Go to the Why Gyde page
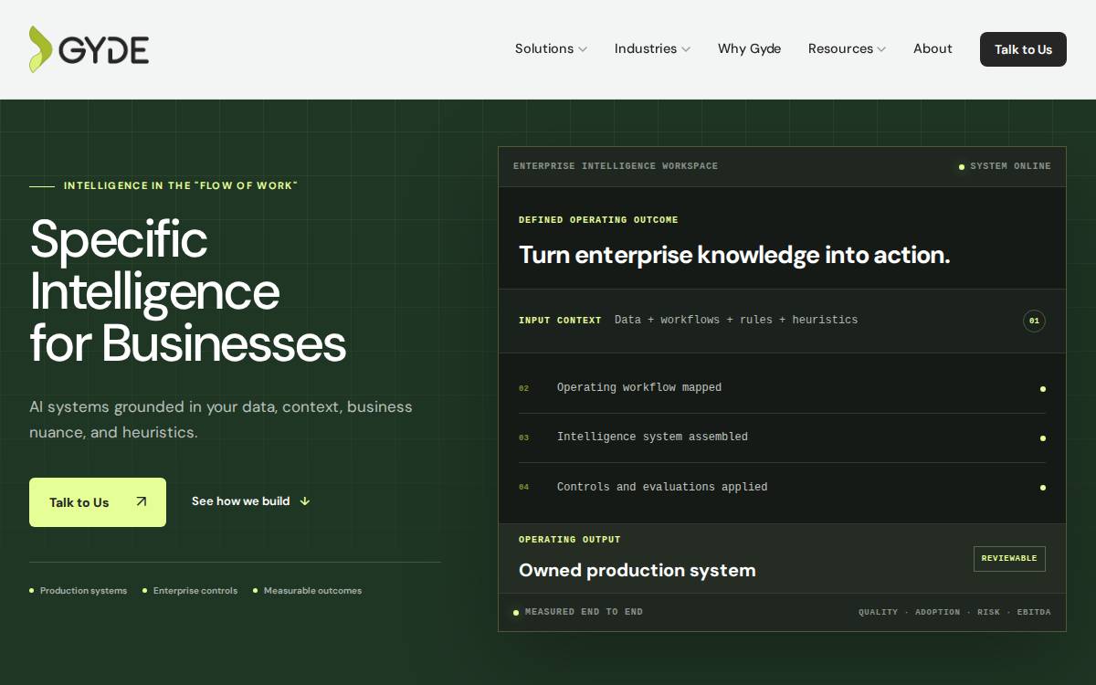Image resolution: width=1096 pixels, height=685 pixels. [749, 49]
